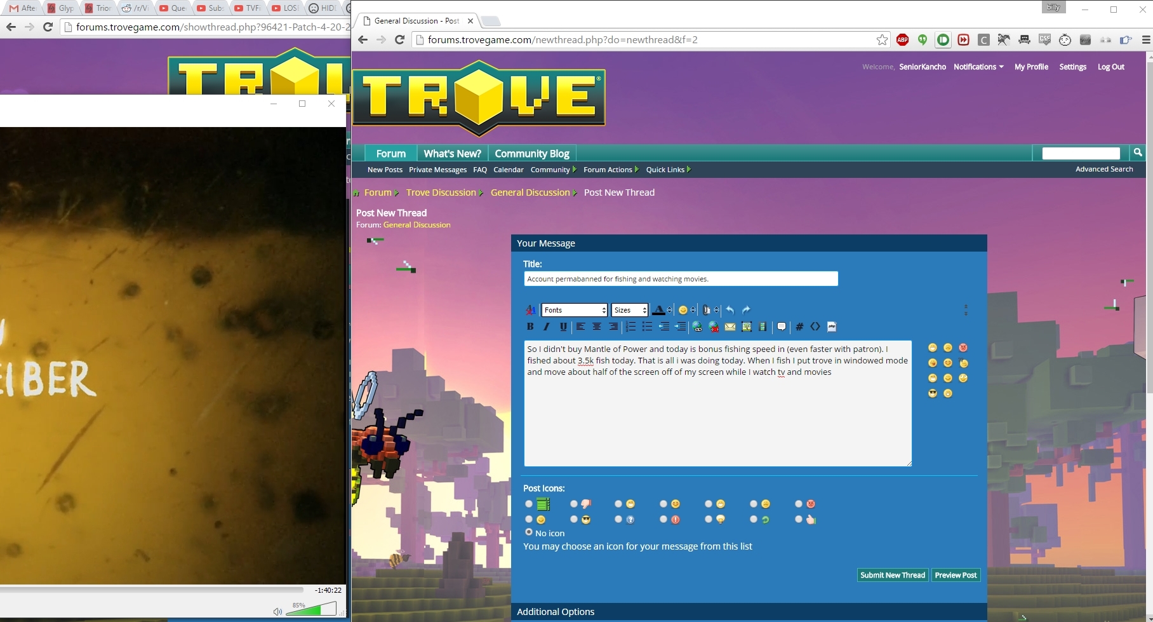Set text color with the A swatch

pos(658,310)
